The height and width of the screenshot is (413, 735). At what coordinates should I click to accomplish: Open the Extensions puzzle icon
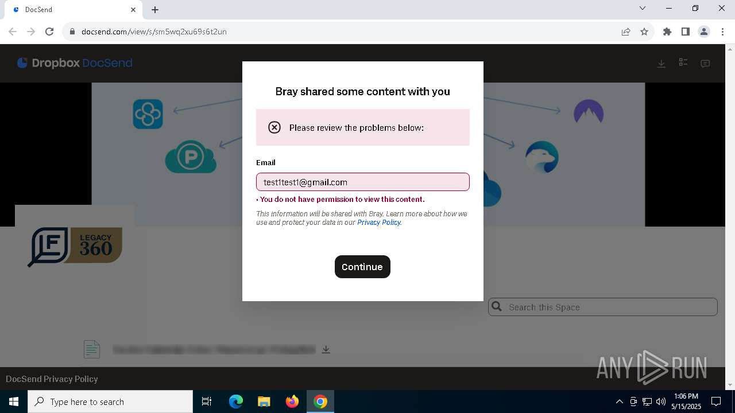pyautogui.click(x=667, y=32)
